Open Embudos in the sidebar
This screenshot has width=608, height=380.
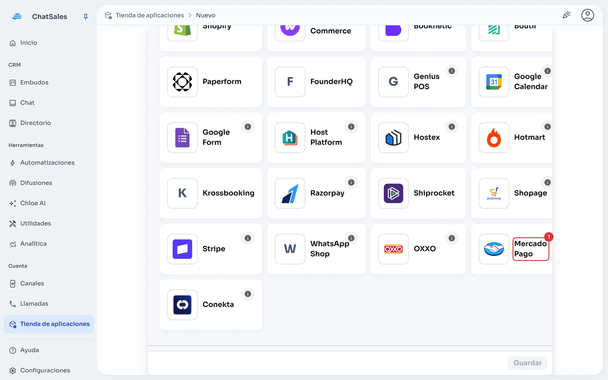[x=48, y=82]
